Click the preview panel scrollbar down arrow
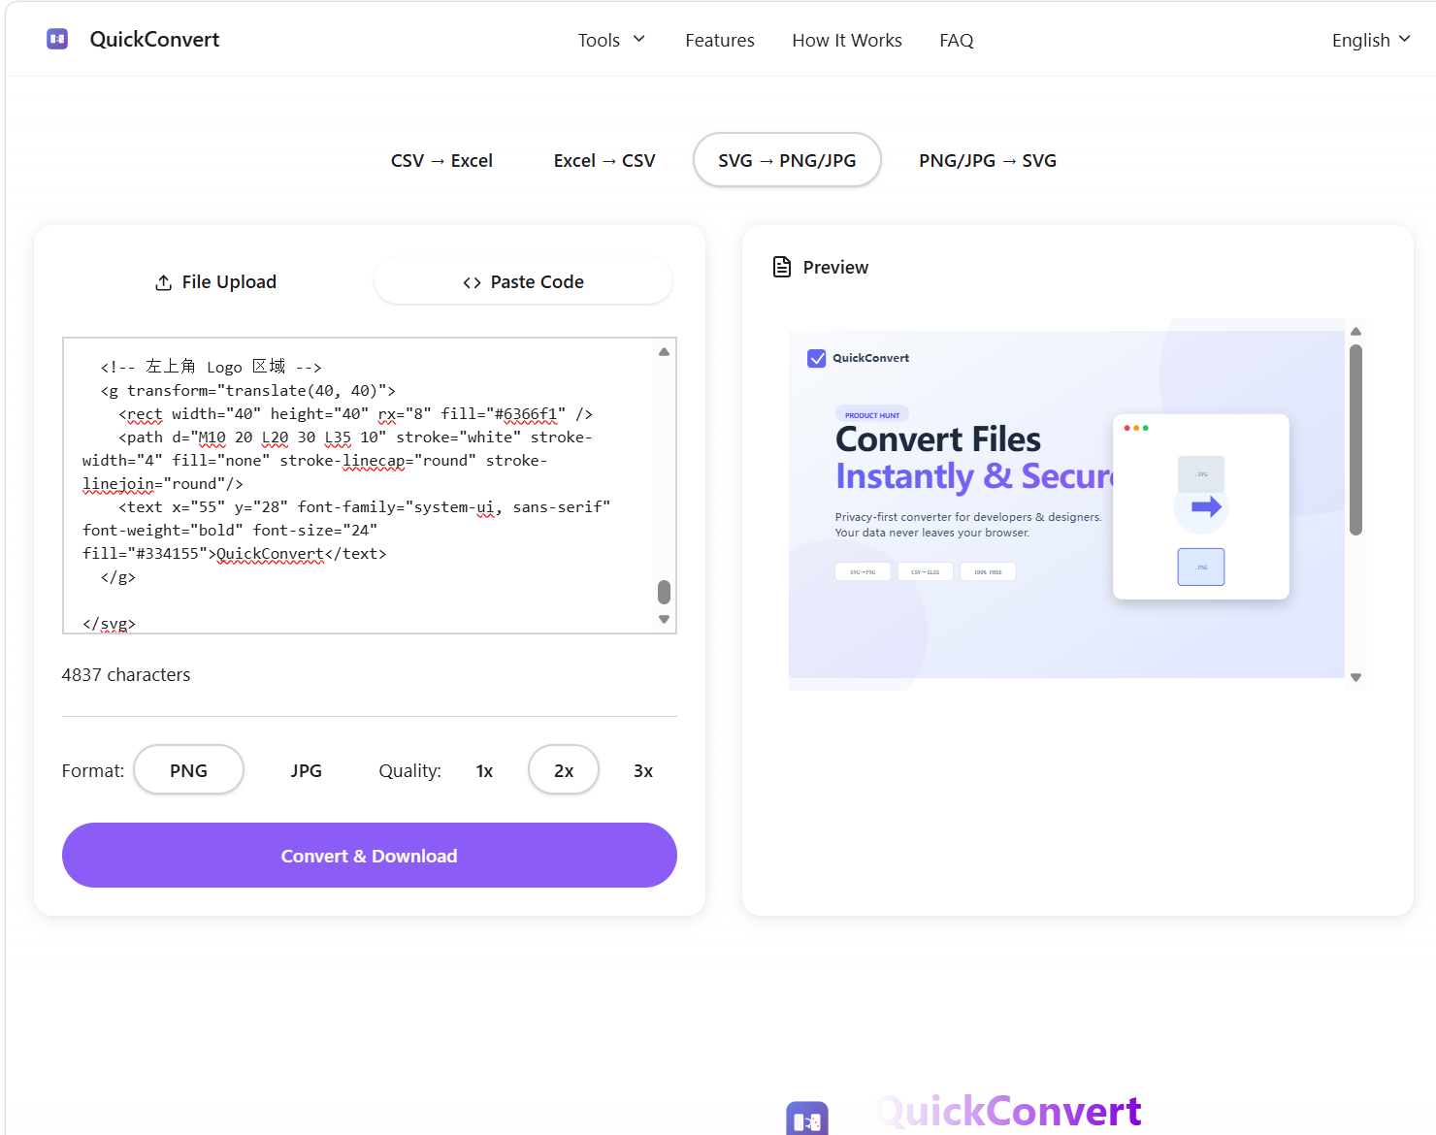 [1355, 676]
